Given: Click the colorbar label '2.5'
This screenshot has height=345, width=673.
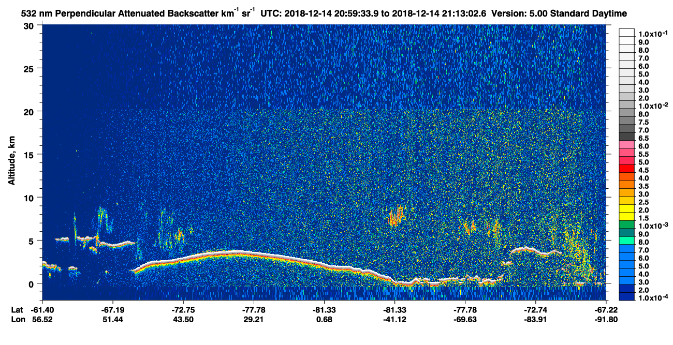Looking at the screenshot, I should pos(643,203).
